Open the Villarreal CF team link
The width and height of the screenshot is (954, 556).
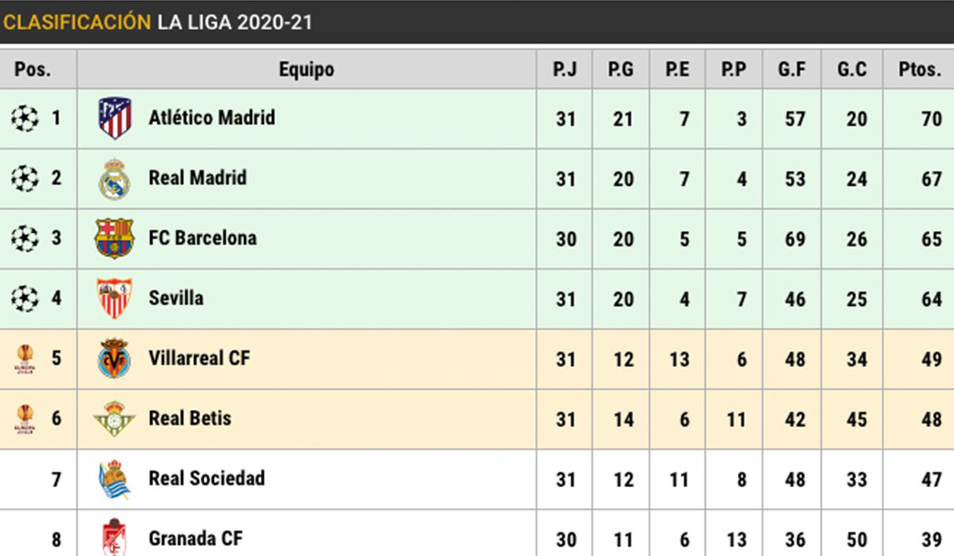point(199,357)
